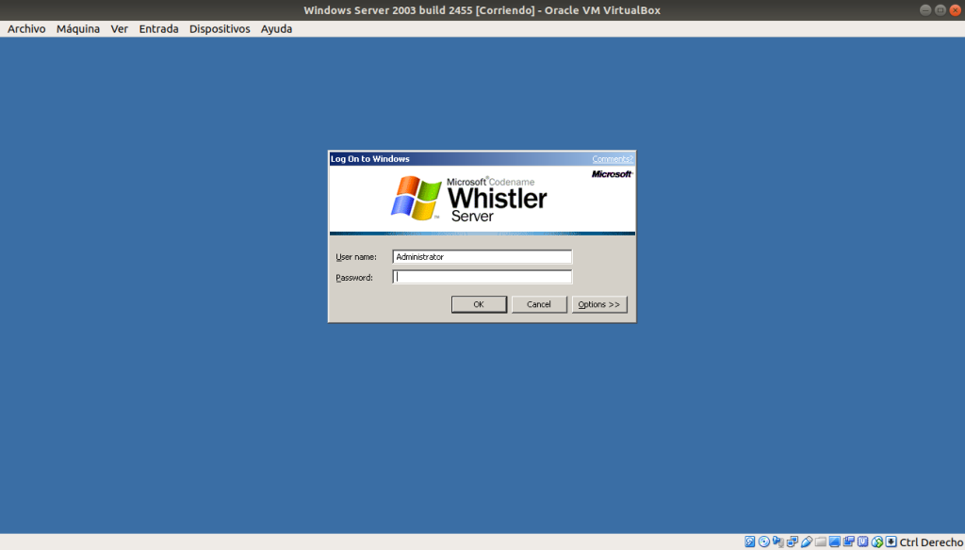Maximize the VirtualBox window
The image size is (965, 550).
pos(940,9)
